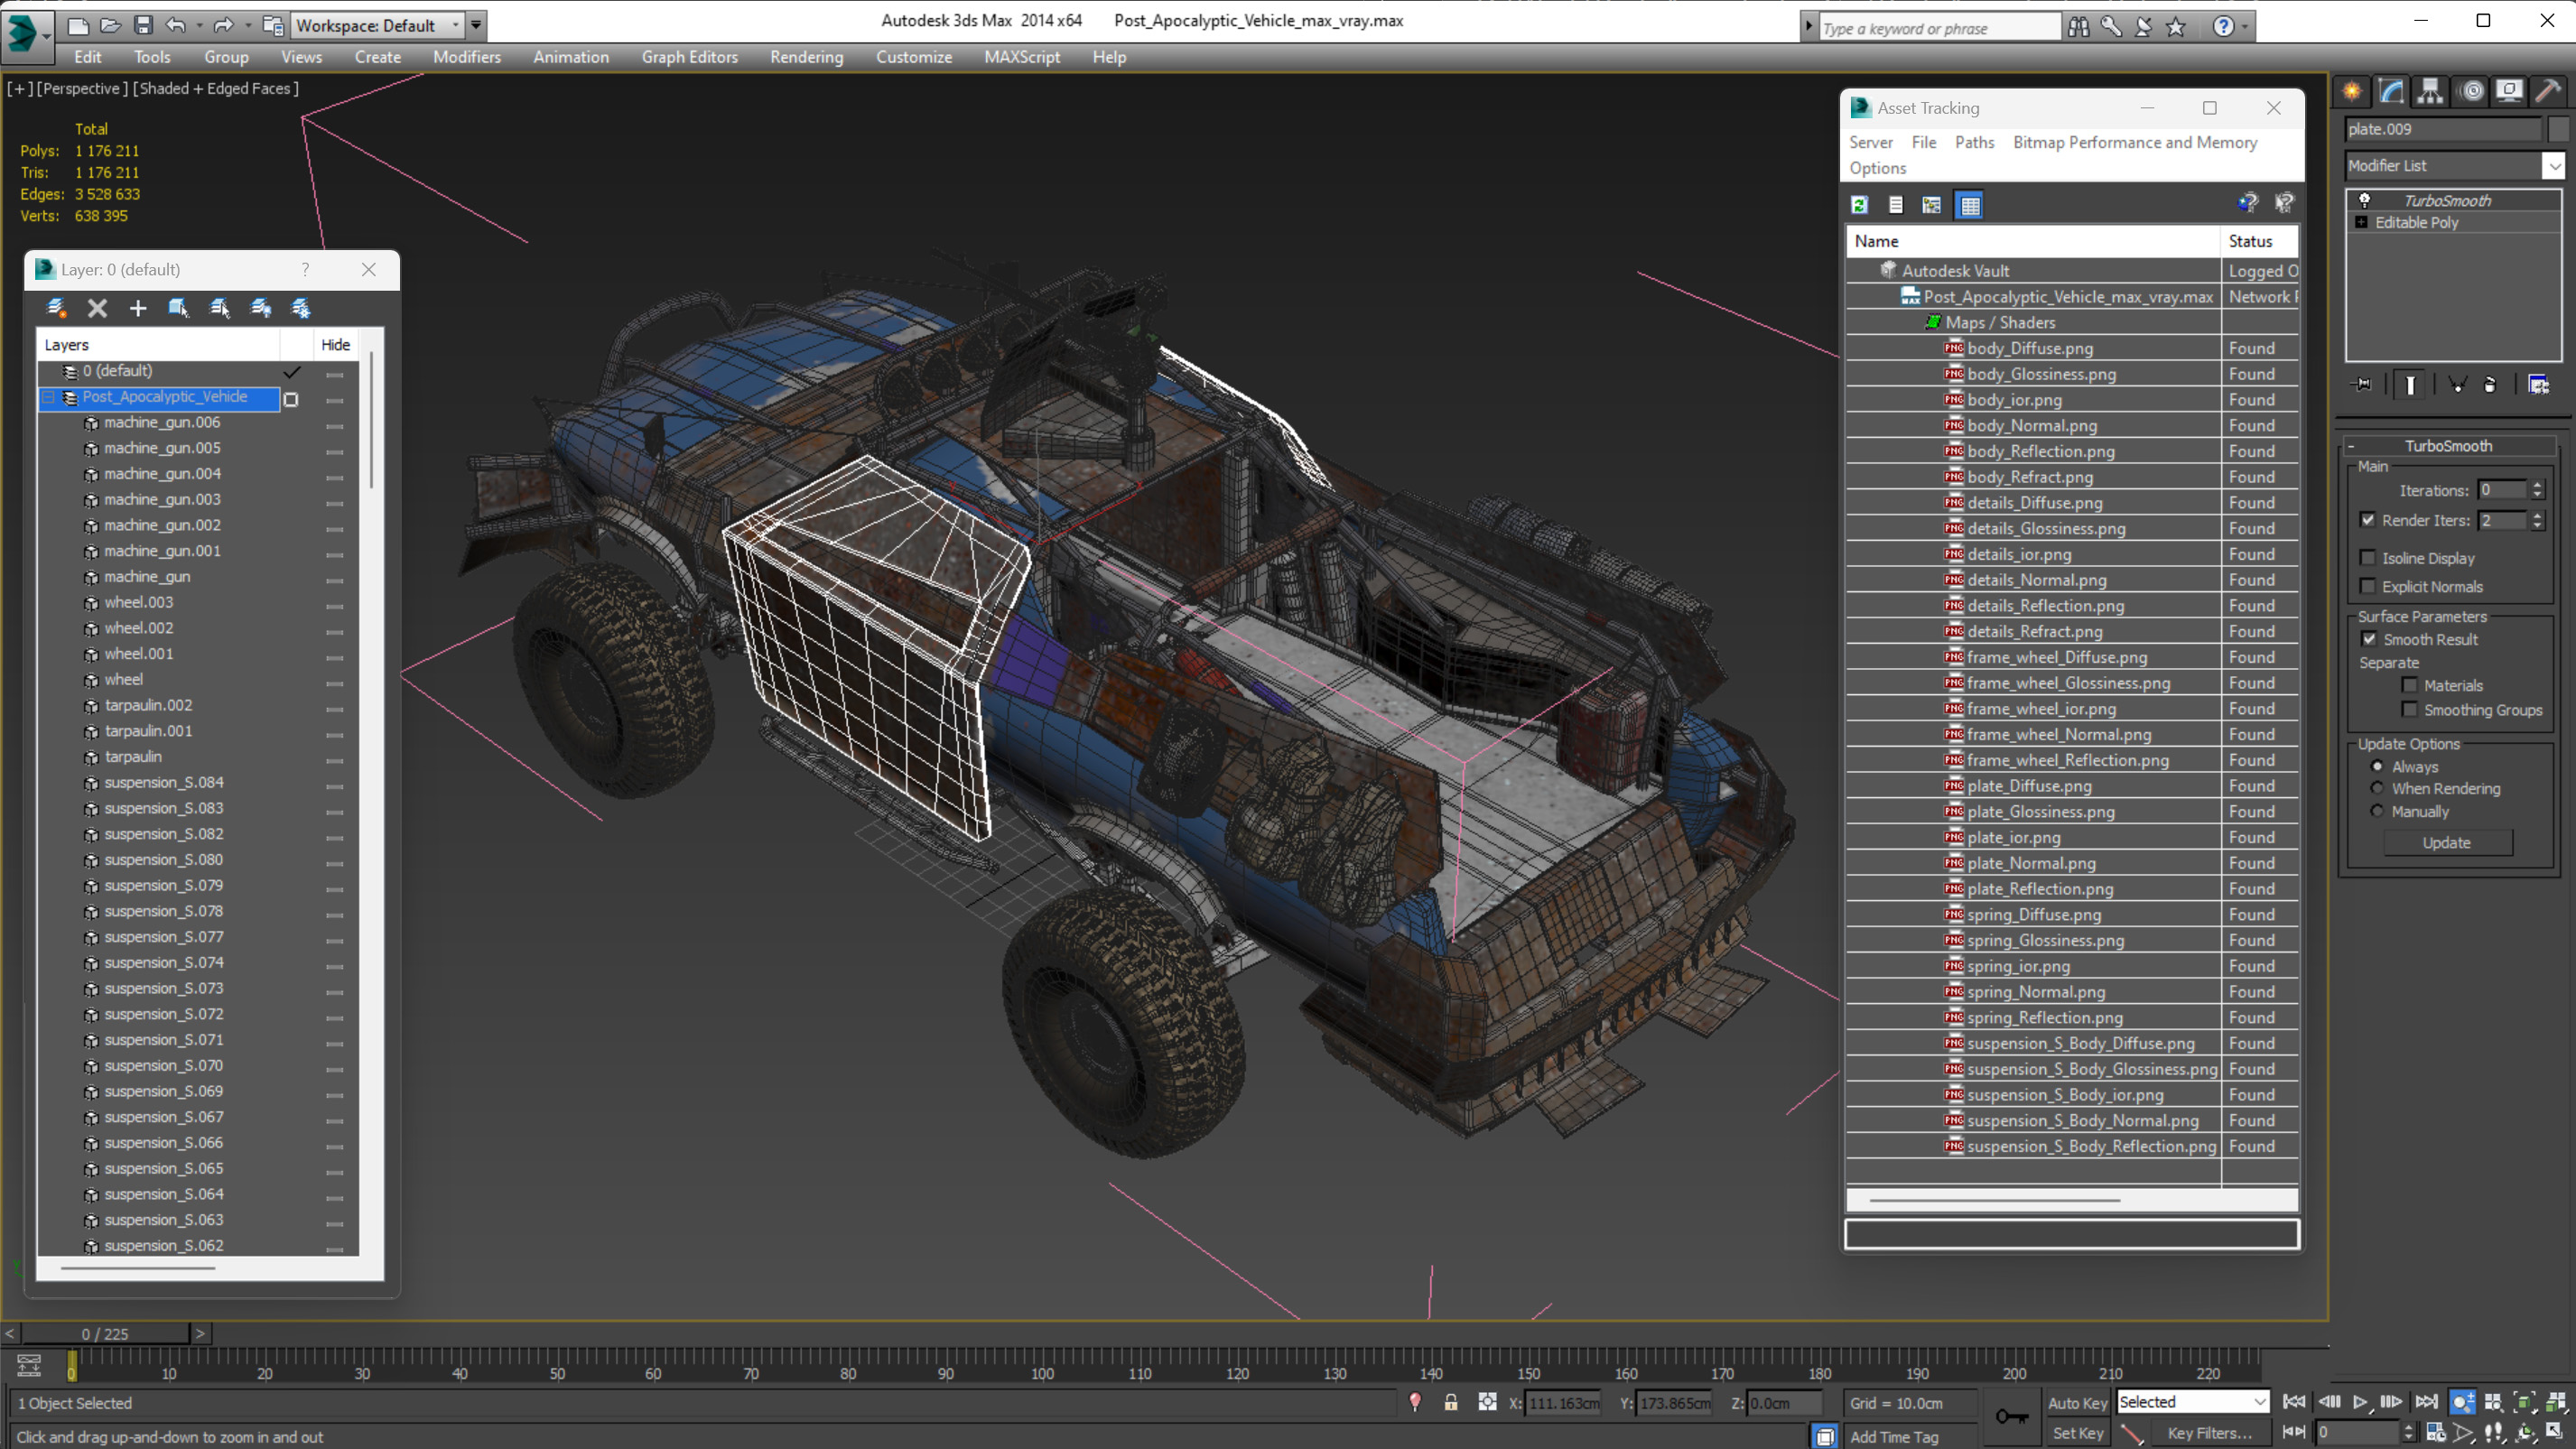Open the Hierarchy command panel tab
The height and width of the screenshot is (1449, 2576).
[x=2430, y=92]
